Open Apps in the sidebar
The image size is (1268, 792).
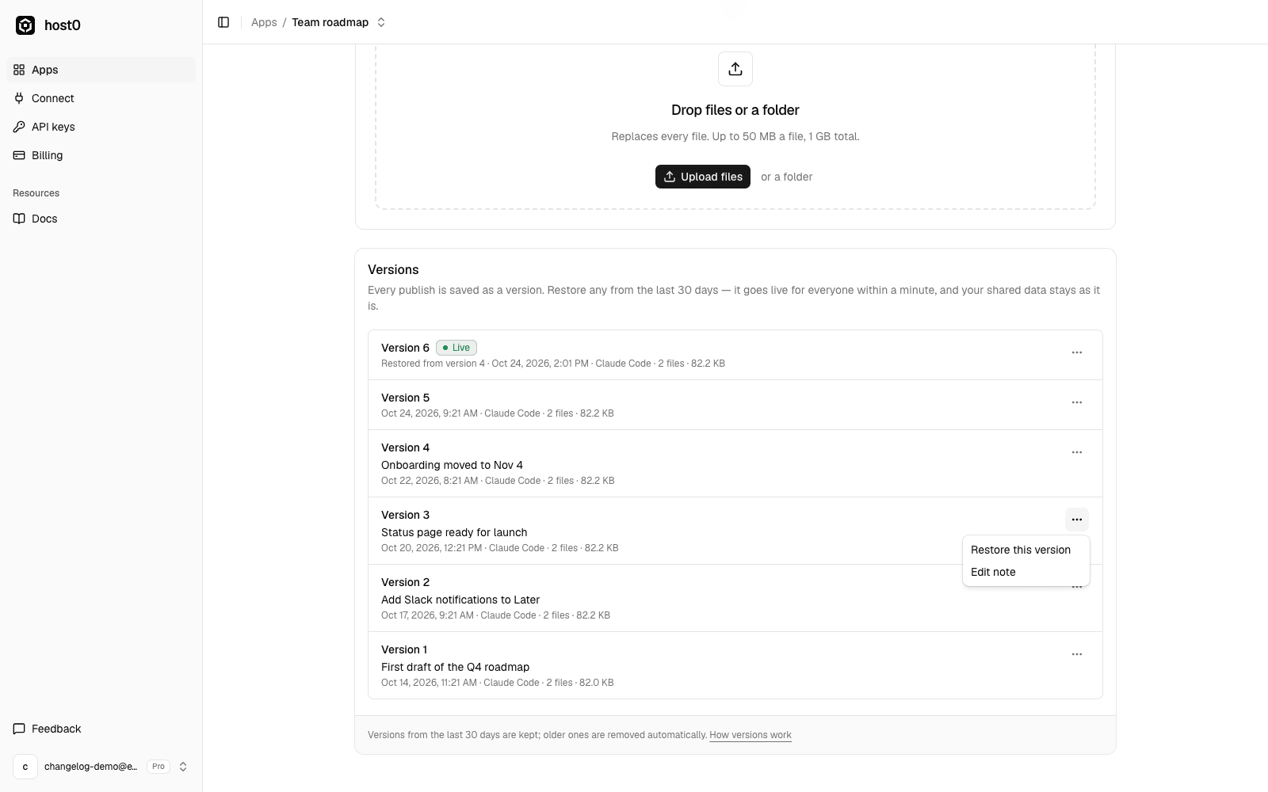click(101, 70)
